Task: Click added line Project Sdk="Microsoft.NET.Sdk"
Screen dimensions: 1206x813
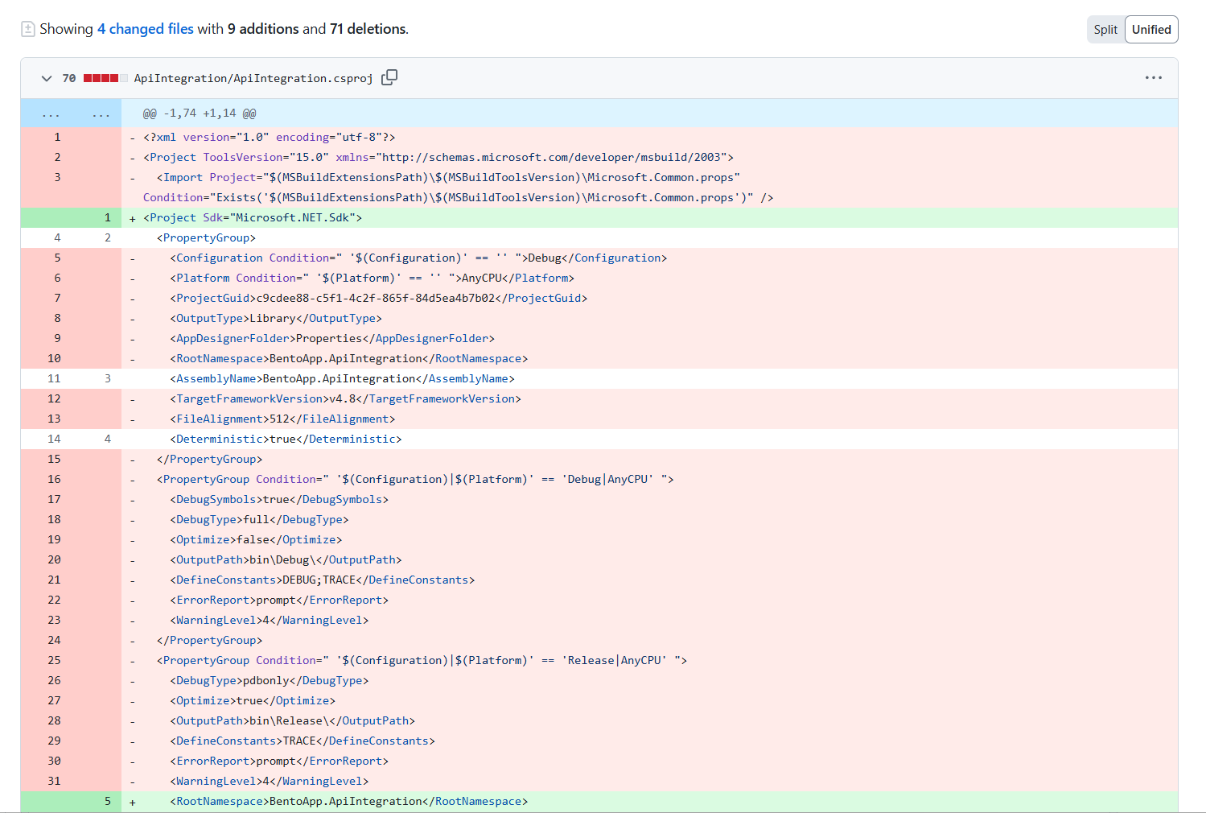Action: 649,217
